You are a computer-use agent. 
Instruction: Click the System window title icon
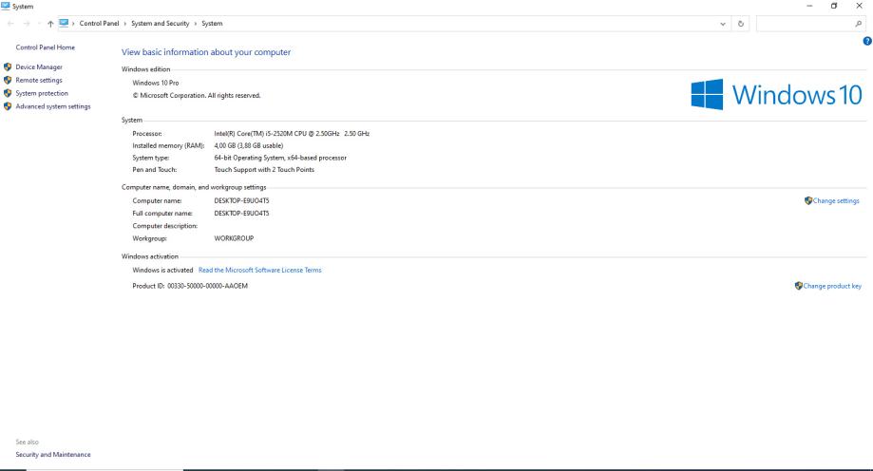(x=6, y=6)
